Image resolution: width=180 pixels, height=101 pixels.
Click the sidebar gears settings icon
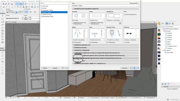159,49
